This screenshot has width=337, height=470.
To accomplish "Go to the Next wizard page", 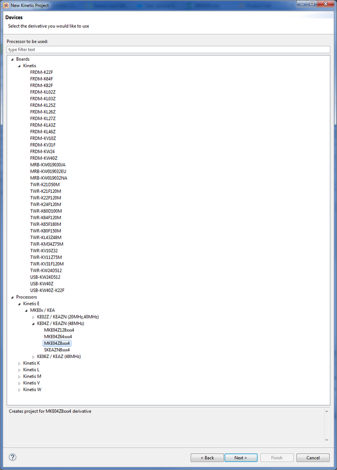I will click(241, 458).
